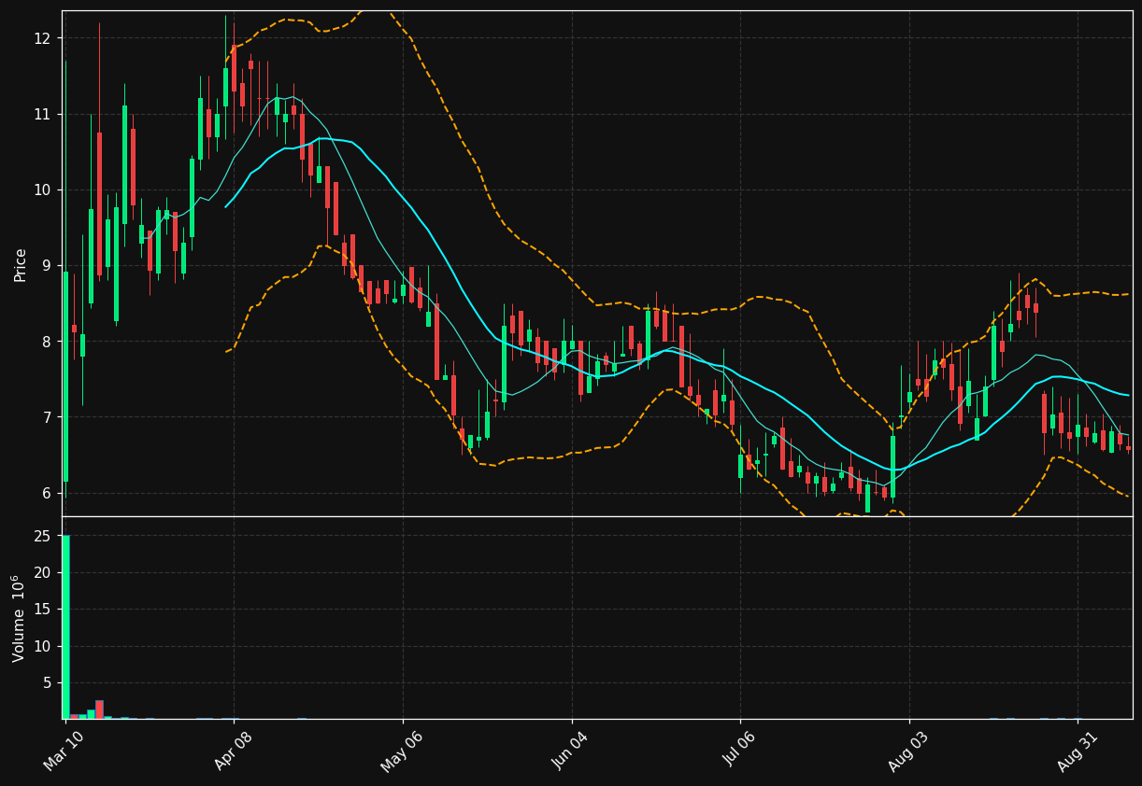Click the tallest green volume bar
Screen dimensions: 1142x786
coord(65,626)
